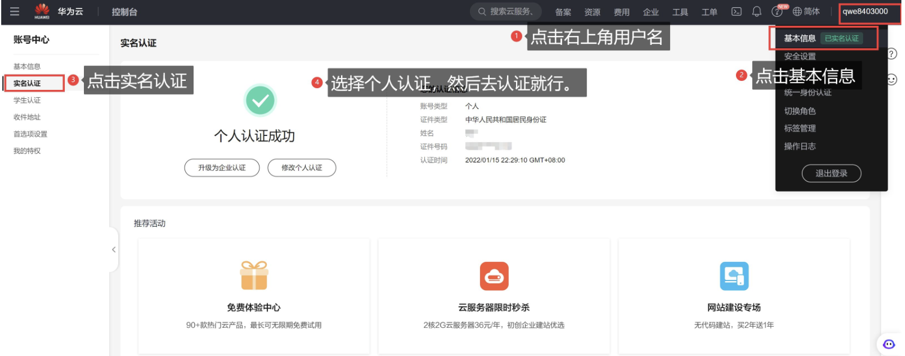This screenshot has width=905, height=356.
Task: Click the help icon marked NEW
Action: [778, 11]
